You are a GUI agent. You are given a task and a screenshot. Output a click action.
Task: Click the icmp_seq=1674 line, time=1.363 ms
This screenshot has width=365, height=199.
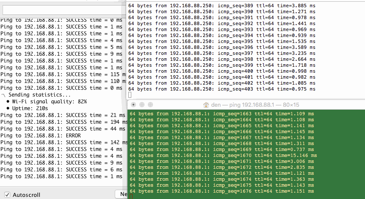[x=222, y=179]
